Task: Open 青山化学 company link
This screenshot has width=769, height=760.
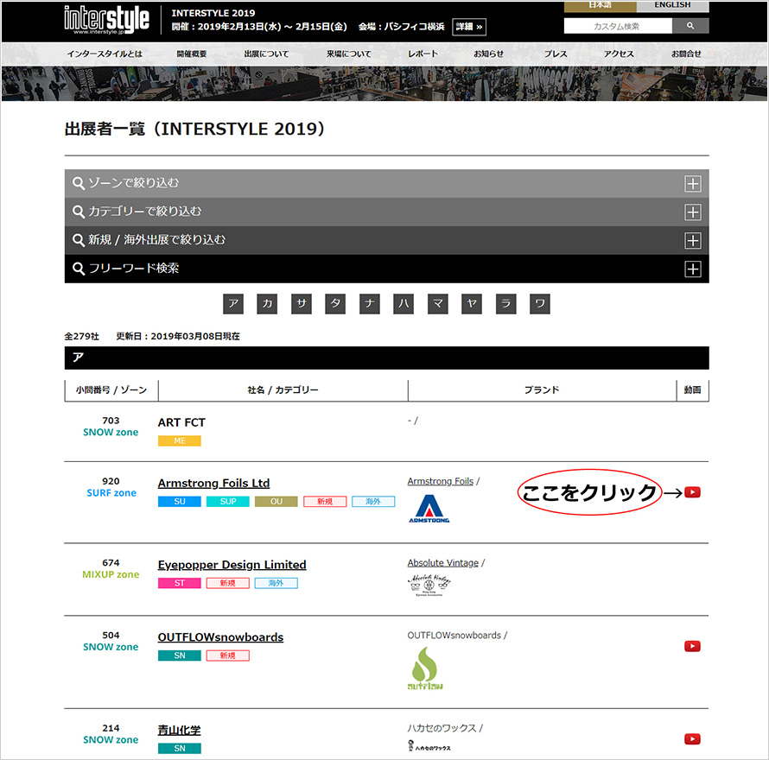Action: point(179,730)
